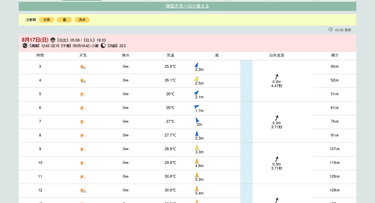Click the 30.9℃ temperature cell

pos(170,190)
